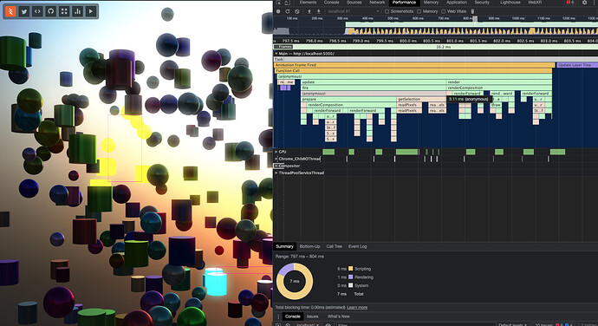The image size is (598, 326).
Task: Open the Default levels dropdown
Action: (x=512, y=325)
